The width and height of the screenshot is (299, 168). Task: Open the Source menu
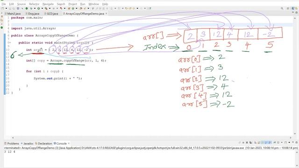click(x=21, y=4)
